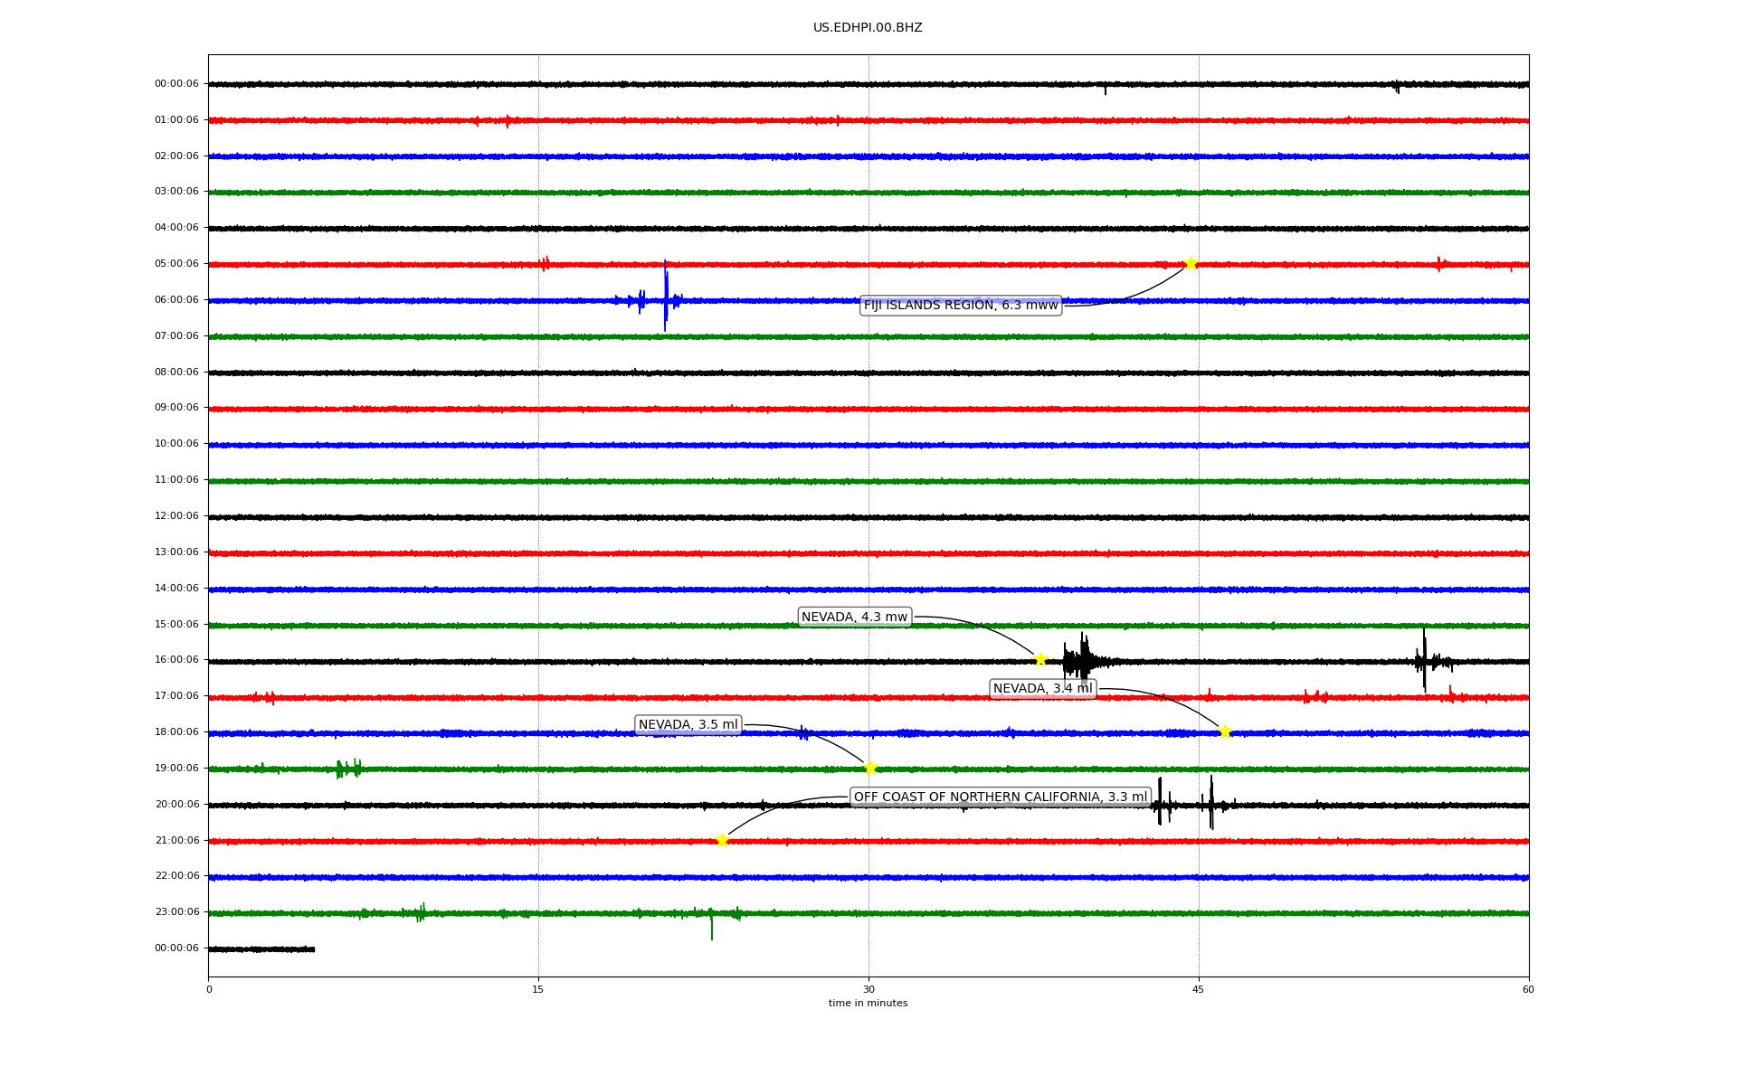Select the FIJI ISLANDS REGION, 6.3 mww label
Viewport: 1737px width, 1085px height.
click(960, 306)
